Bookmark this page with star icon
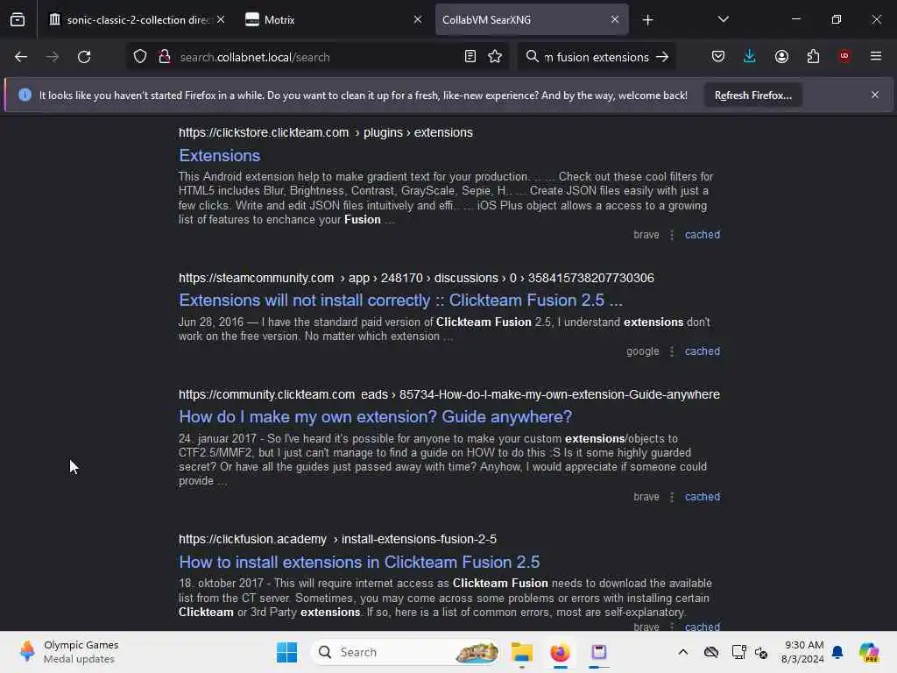This screenshot has width=897, height=673. (x=495, y=56)
